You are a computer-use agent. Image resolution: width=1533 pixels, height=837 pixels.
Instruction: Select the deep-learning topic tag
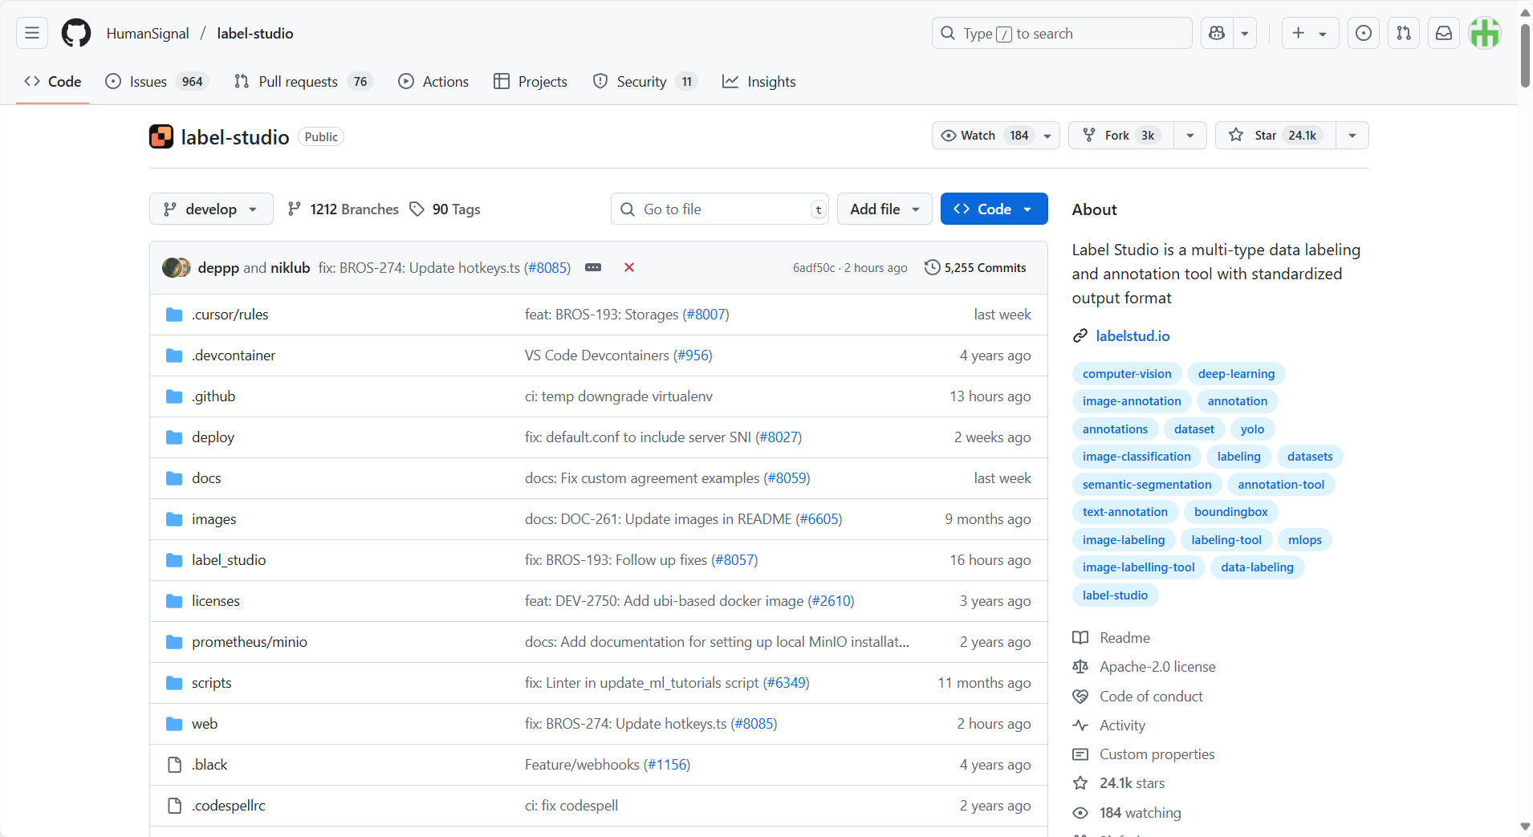(1236, 373)
